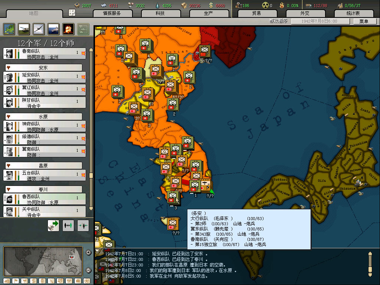Screen dimensions: 380x285
Task: Click the reorganize units icon
Action: (x=68, y=225)
